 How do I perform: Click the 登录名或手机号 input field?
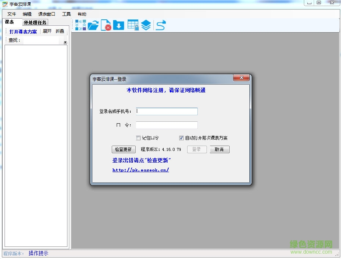167,111
